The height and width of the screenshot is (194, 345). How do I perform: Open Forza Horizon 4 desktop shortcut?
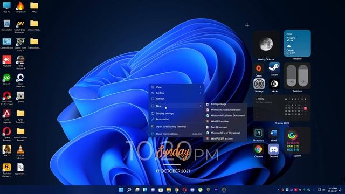20,63
